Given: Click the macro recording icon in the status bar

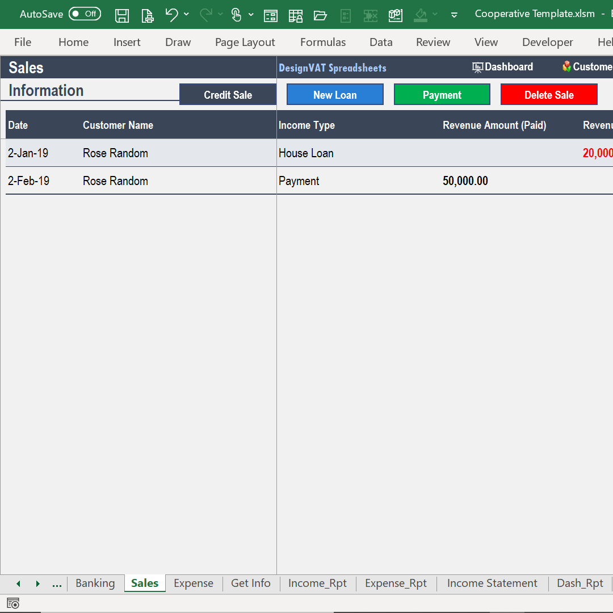Looking at the screenshot, I should pyautogui.click(x=12, y=603).
